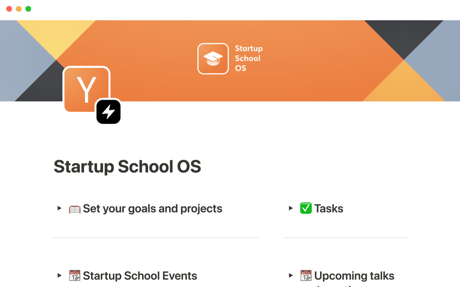Expand the Tasks toggle section
460x287 pixels.
pos(291,208)
